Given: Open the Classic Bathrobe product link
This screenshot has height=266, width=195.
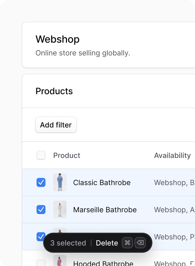Looking at the screenshot, I should click(x=102, y=182).
